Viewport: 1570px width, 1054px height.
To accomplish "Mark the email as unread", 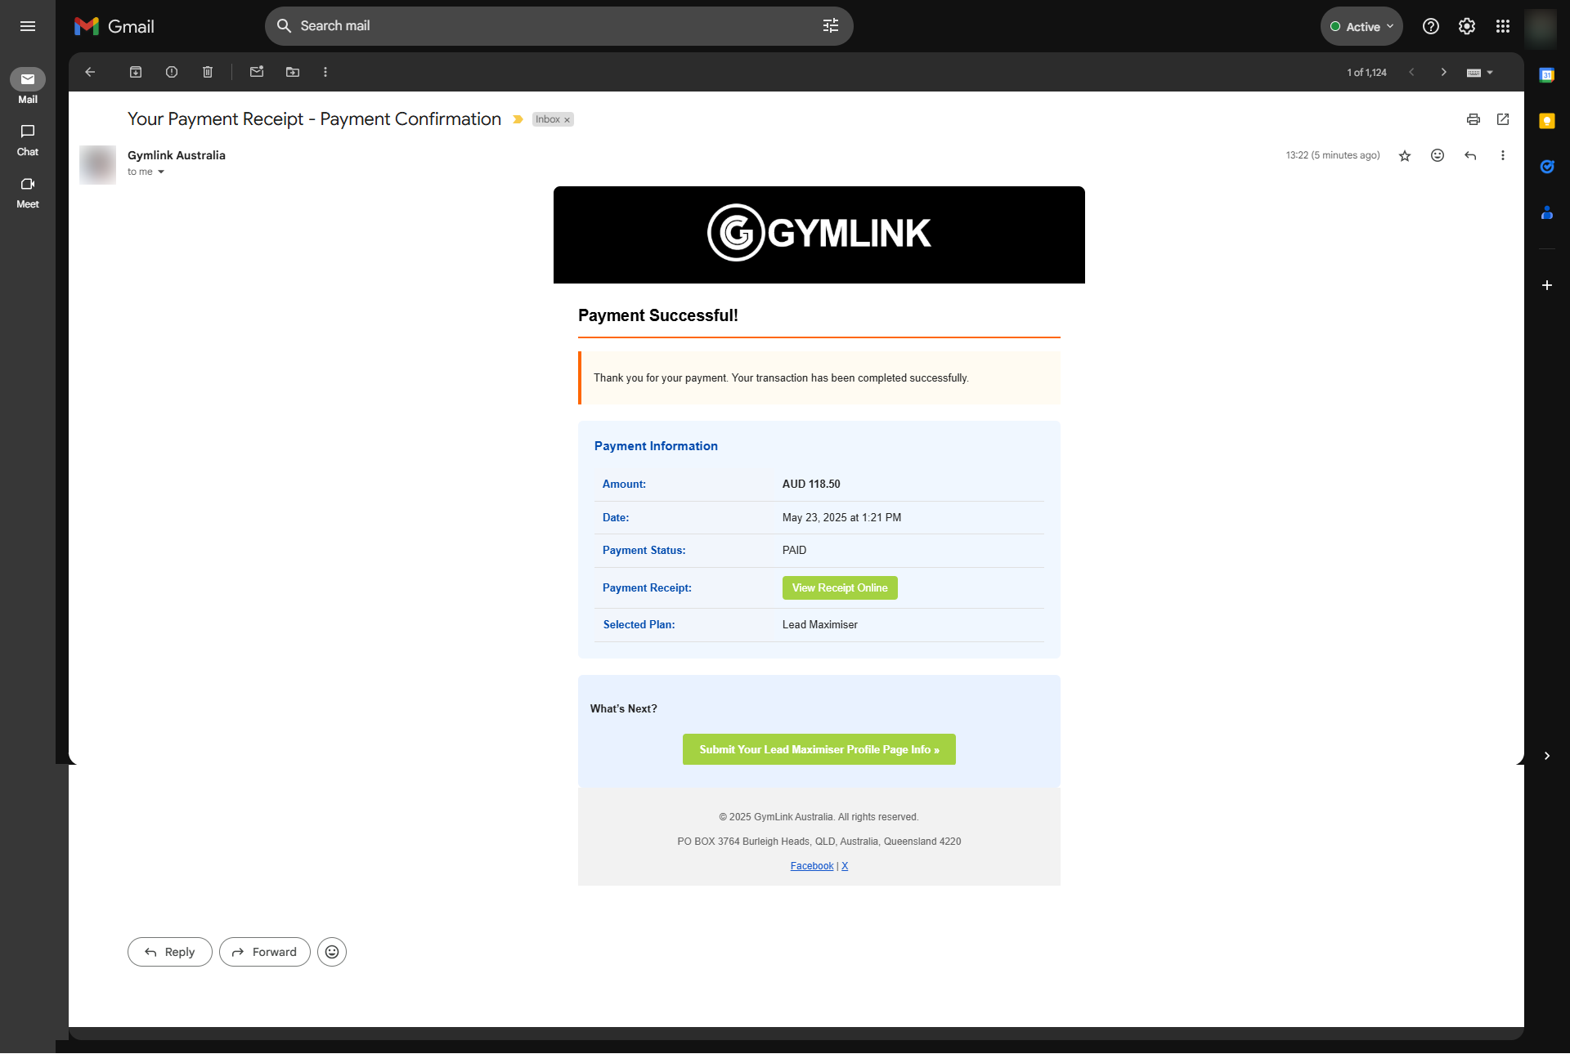I will click(x=257, y=72).
